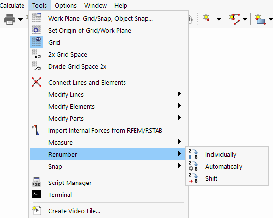Select the Renumber Automatically icon
Image resolution: width=273 pixels, height=218 pixels.
tap(193, 166)
